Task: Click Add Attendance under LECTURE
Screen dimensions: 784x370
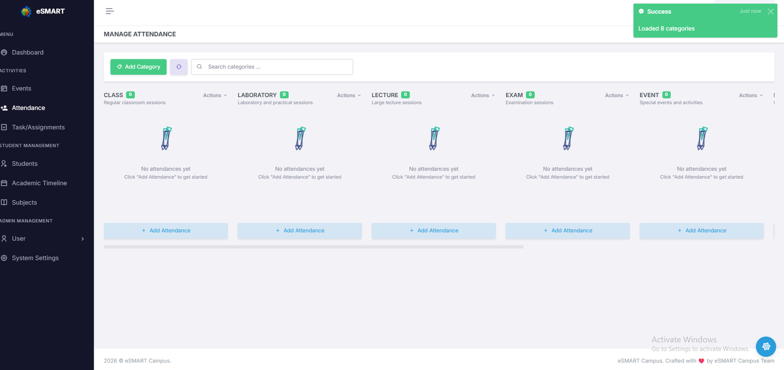Action: pyautogui.click(x=434, y=231)
